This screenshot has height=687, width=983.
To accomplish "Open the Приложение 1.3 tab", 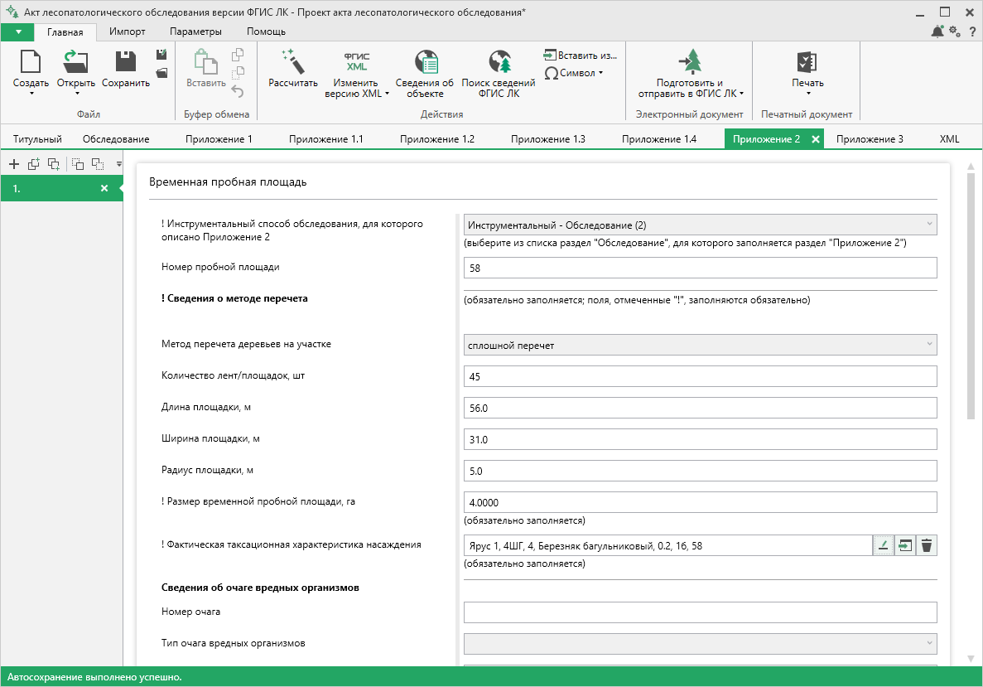I will pos(548,139).
